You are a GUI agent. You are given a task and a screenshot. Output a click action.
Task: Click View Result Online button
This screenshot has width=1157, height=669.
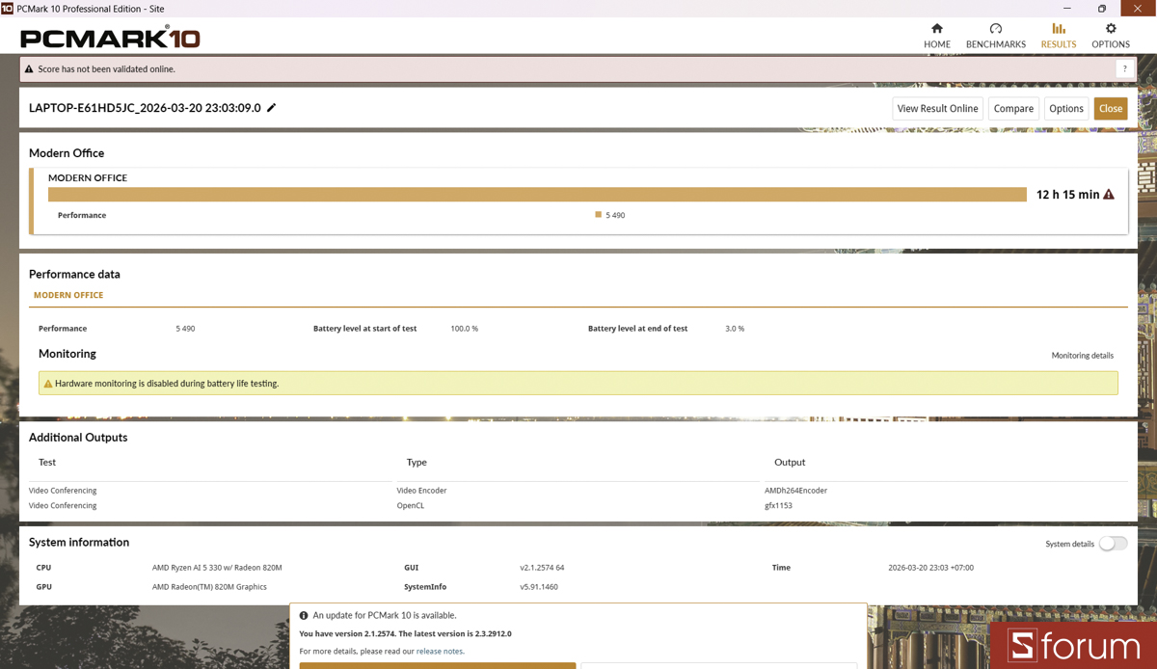point(937,109)
